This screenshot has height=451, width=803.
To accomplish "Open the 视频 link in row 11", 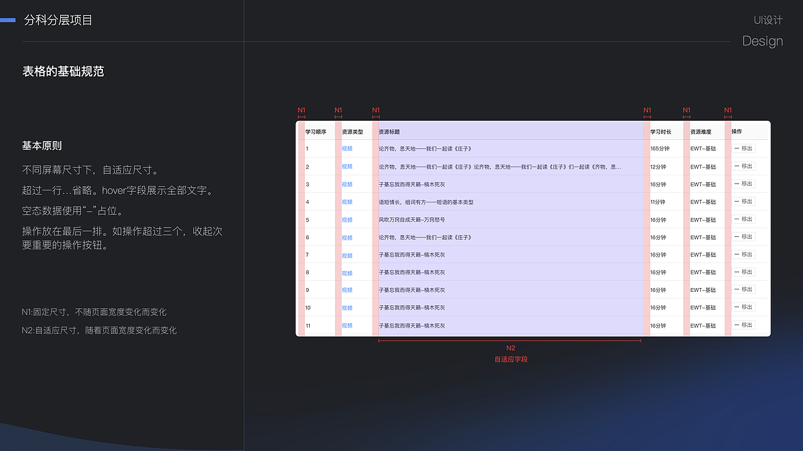I will pos(347,325).
